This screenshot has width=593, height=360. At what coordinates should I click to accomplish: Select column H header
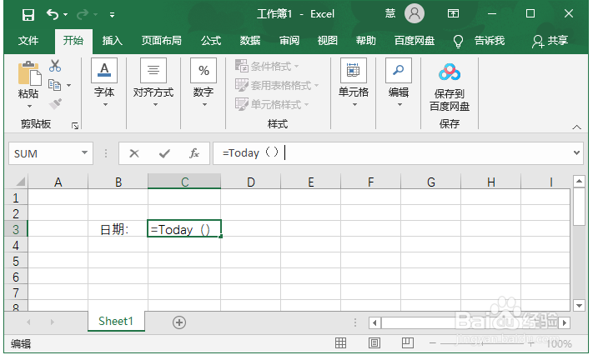click(491, 182)
